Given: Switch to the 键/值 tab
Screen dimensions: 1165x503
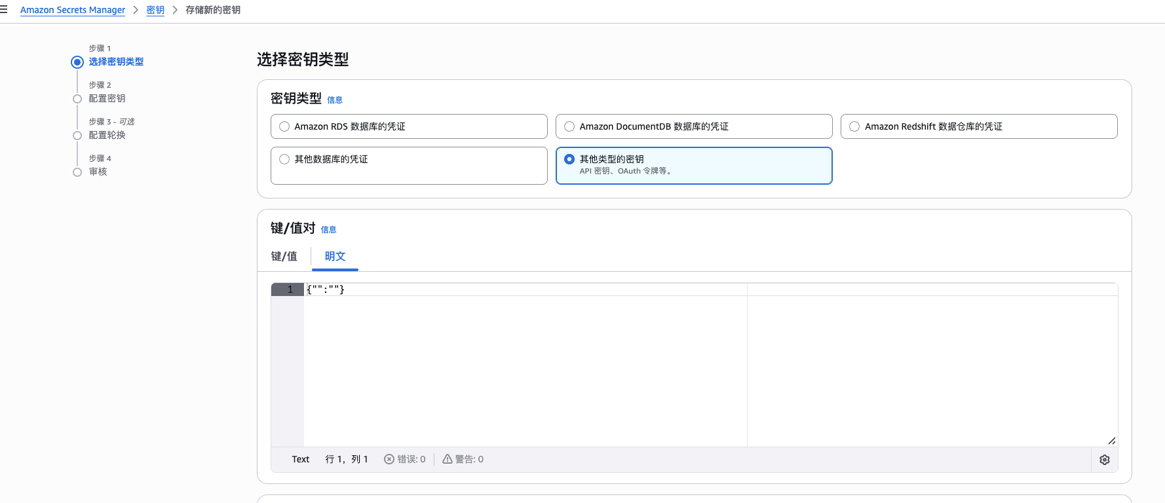Looking at the screenshot, I should (284, 256).
